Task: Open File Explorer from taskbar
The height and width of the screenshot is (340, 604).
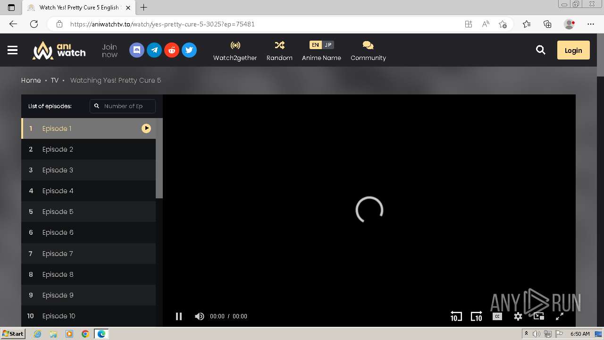Action: (53, 334)
